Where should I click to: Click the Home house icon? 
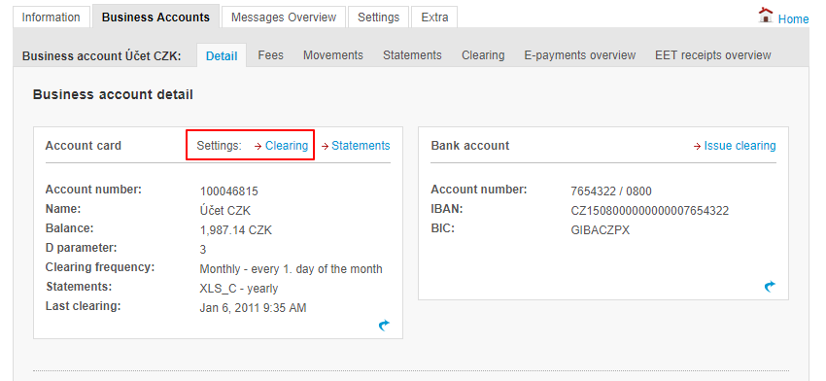[766, 16]
